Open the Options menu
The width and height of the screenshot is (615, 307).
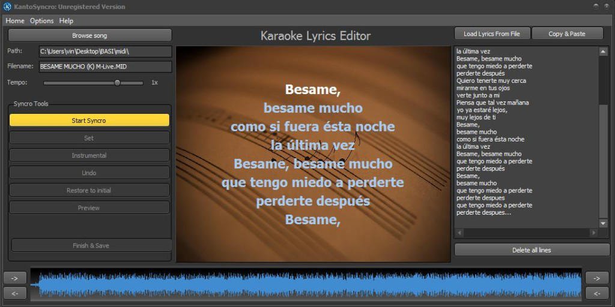[41, 21]
